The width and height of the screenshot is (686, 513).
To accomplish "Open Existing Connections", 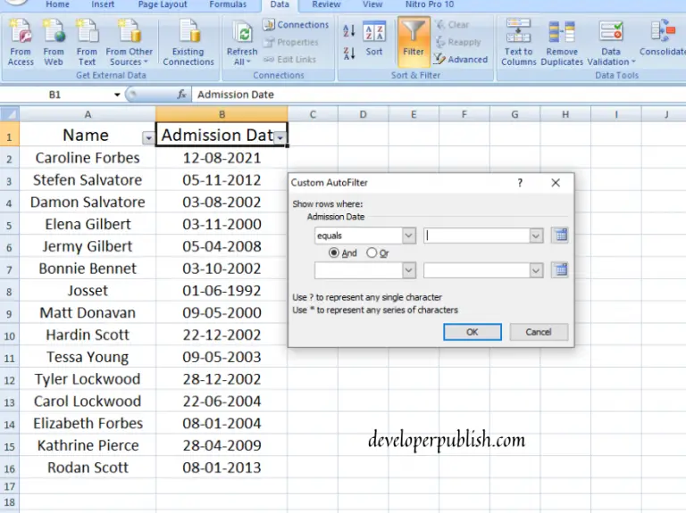I will tap(188, 43).
